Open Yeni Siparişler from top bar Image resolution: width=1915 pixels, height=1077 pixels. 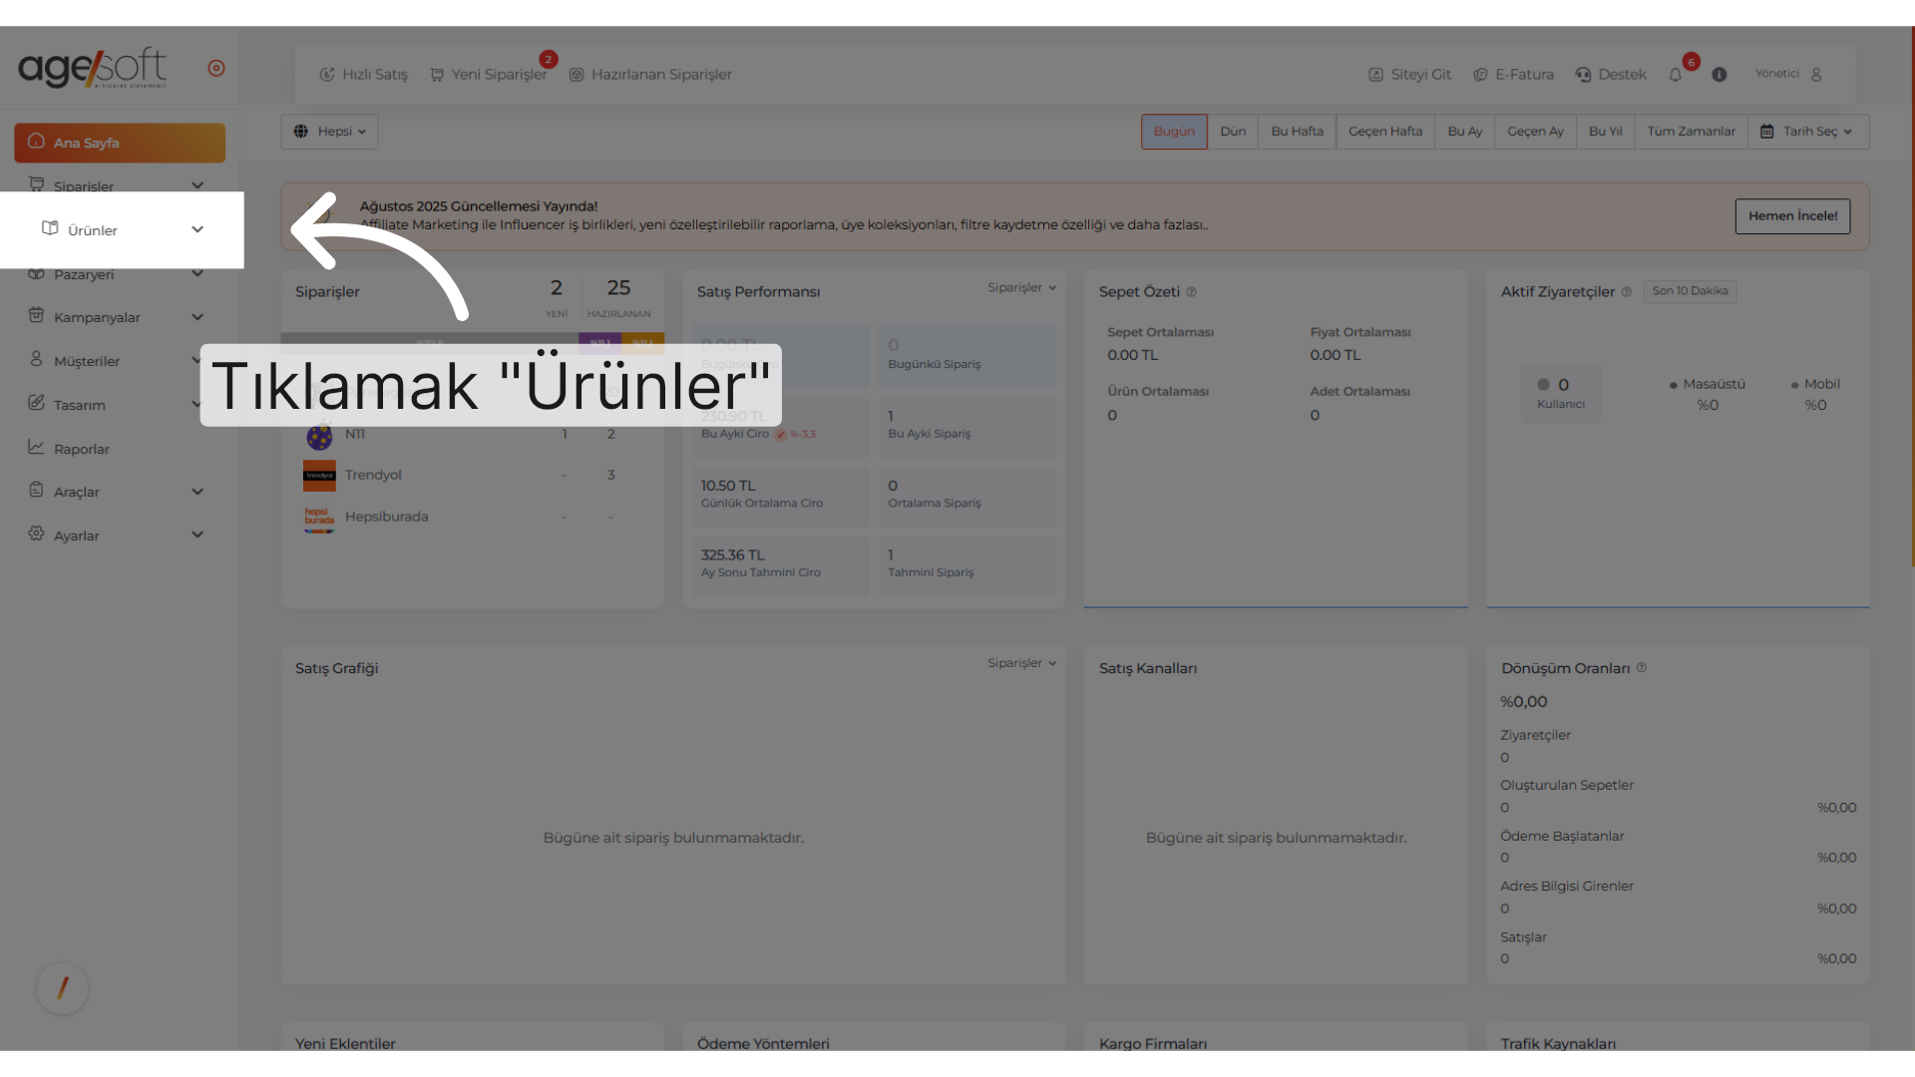click(x=489, y=75)
